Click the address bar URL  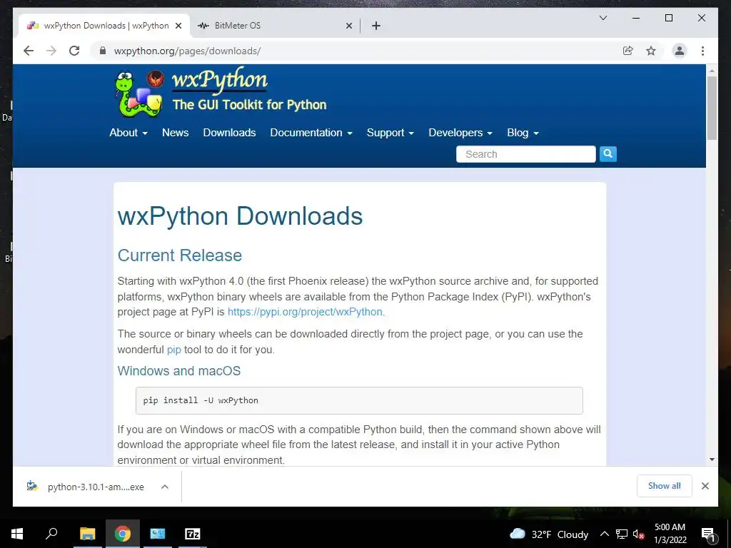click(187, 51)
